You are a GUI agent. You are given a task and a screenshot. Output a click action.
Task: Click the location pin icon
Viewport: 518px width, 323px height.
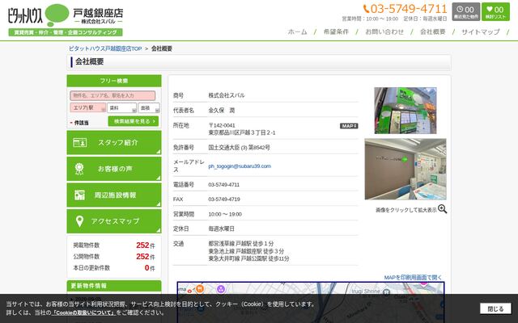(79, 221)
